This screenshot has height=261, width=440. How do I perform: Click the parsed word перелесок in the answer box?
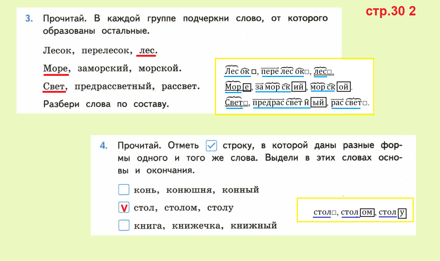285,71
